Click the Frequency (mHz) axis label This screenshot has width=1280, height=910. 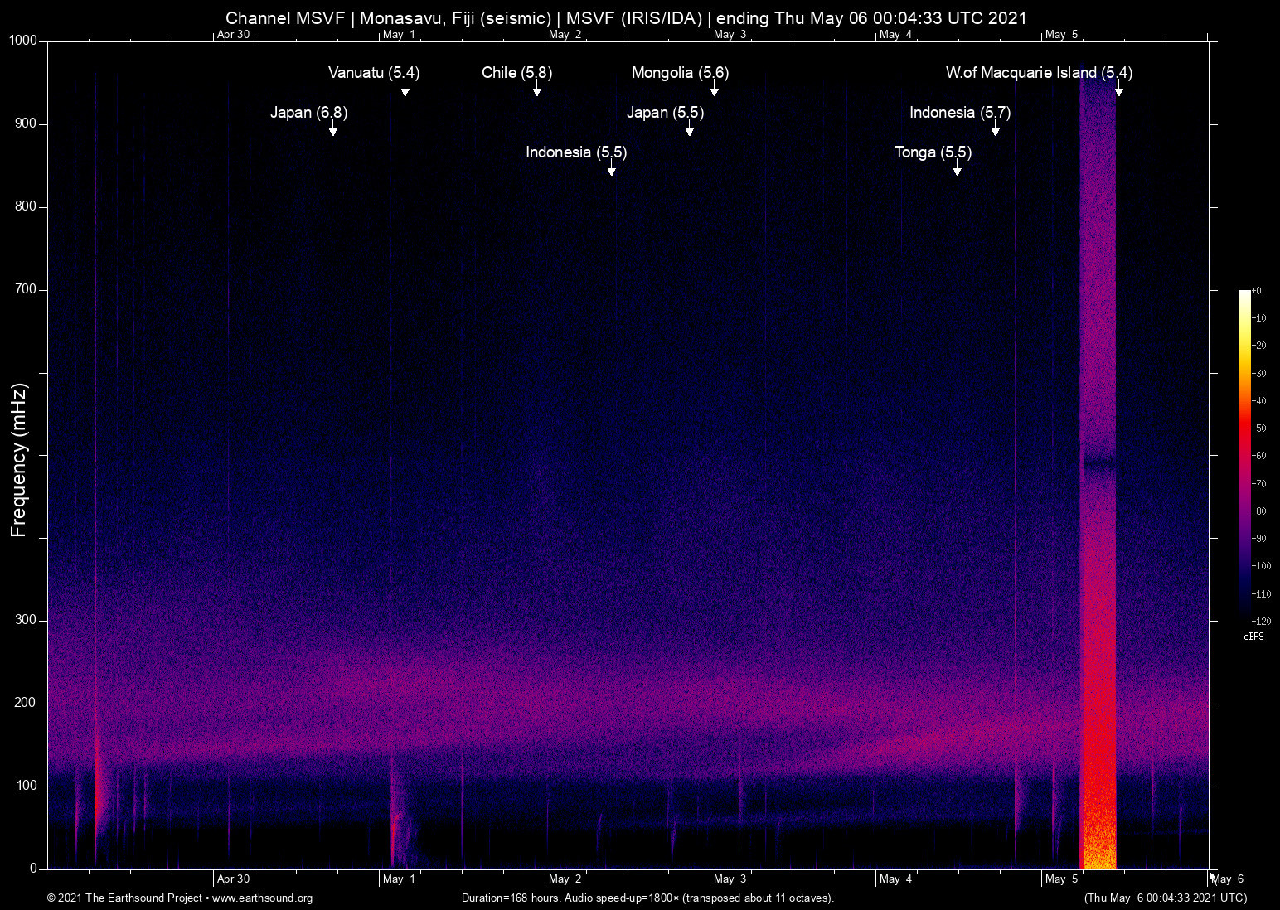19,460
